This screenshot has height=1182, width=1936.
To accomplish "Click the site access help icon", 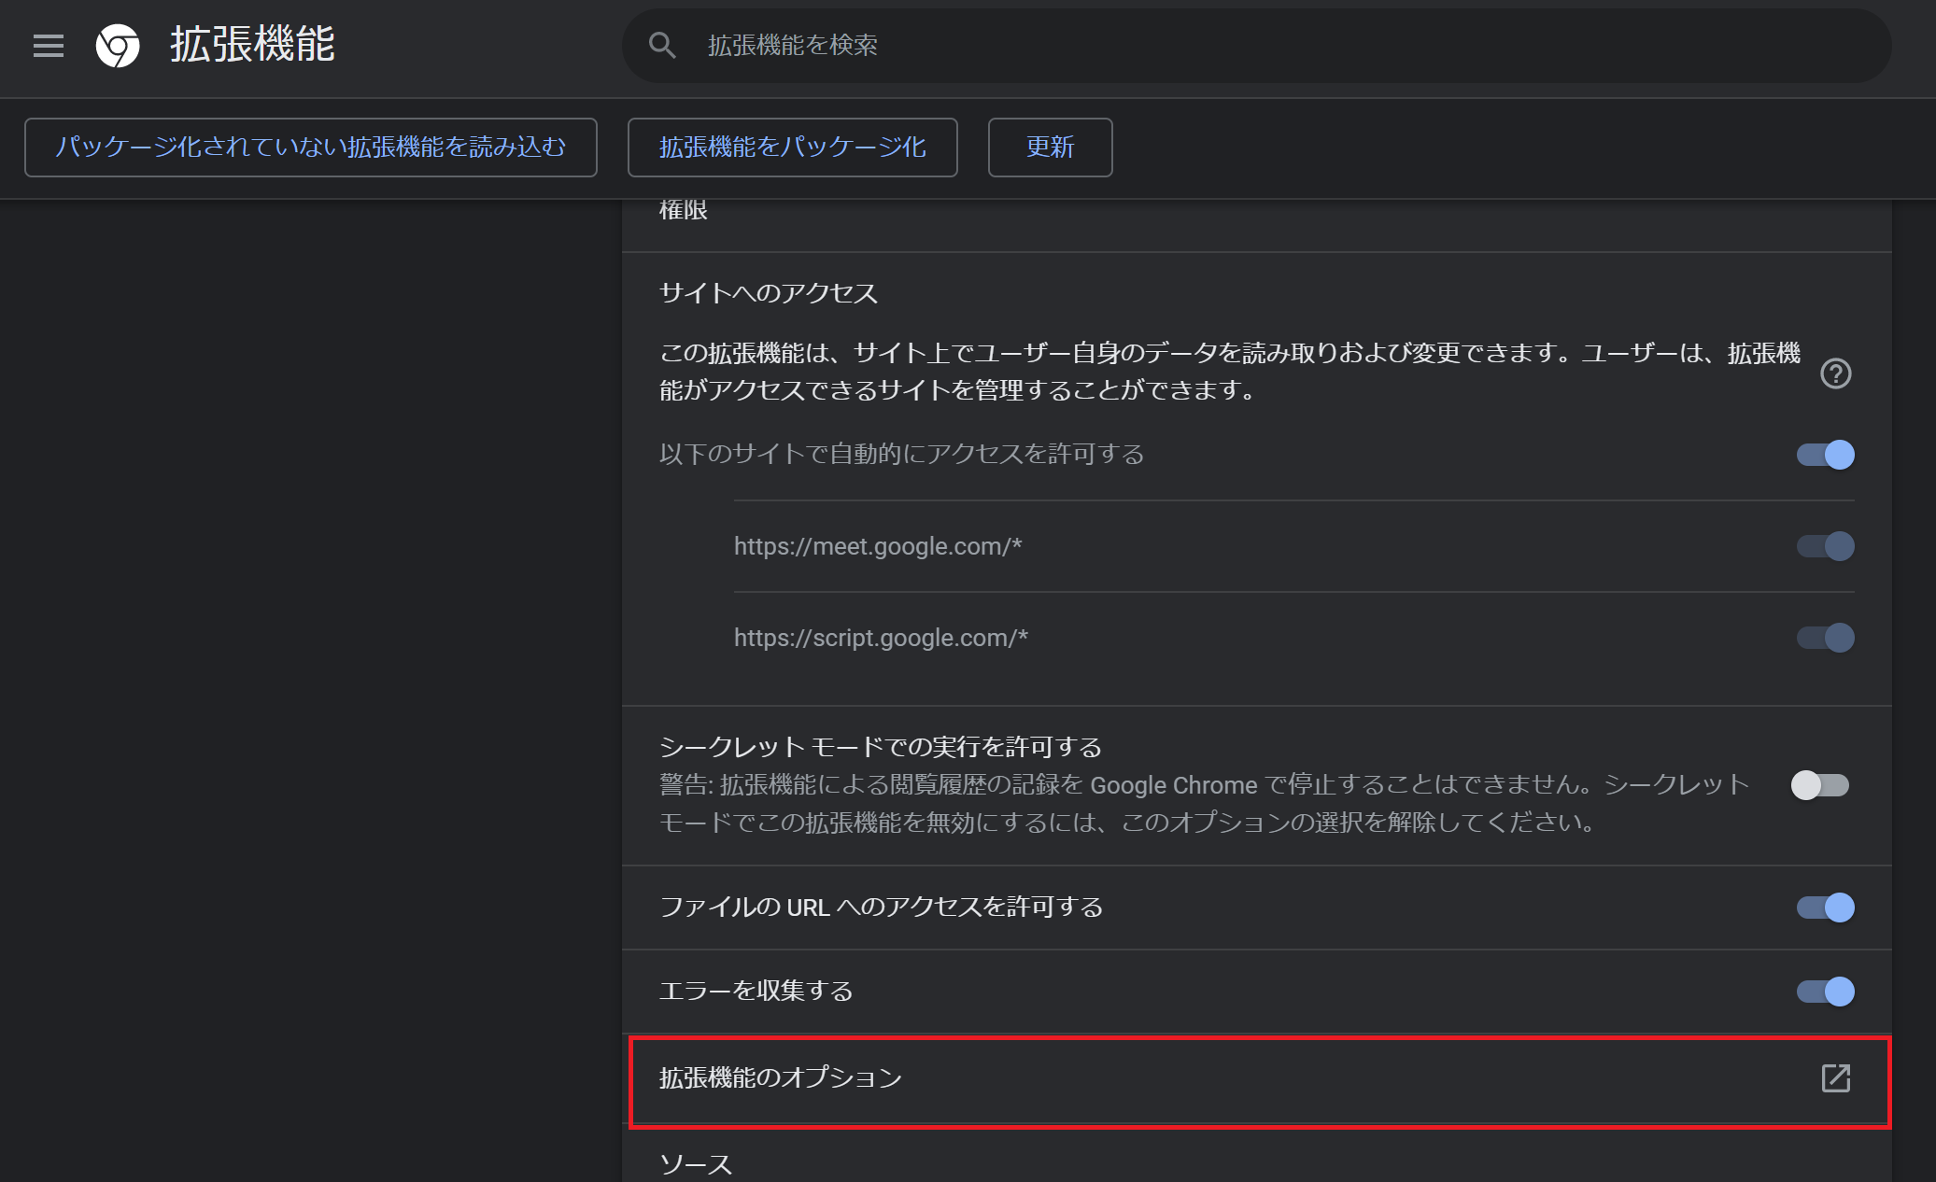I will point(1835,373).
